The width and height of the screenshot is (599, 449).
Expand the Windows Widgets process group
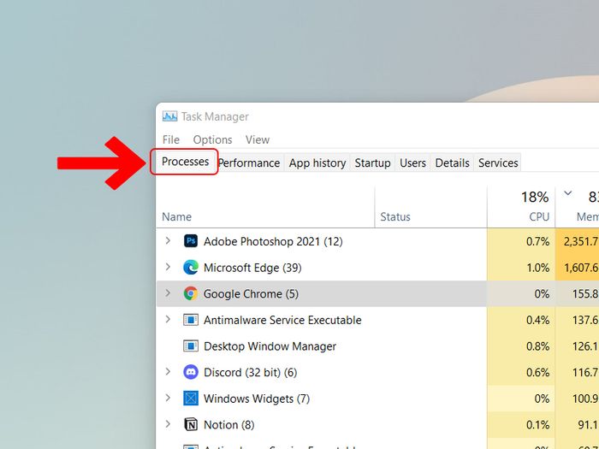[168, 398]
